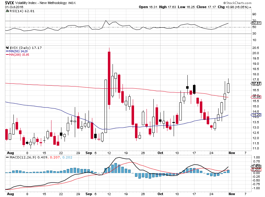Click the 0.409 MACD tag on right axis
The height and width of the screenshot is (197, 265).
tap(256, 167)
